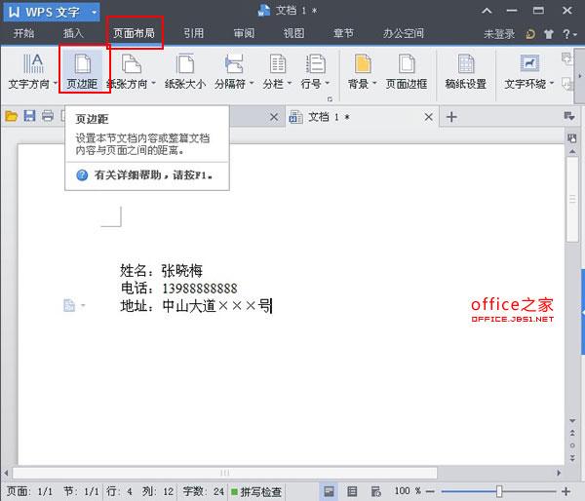Click 未登录 to sign in

[499, 34]
